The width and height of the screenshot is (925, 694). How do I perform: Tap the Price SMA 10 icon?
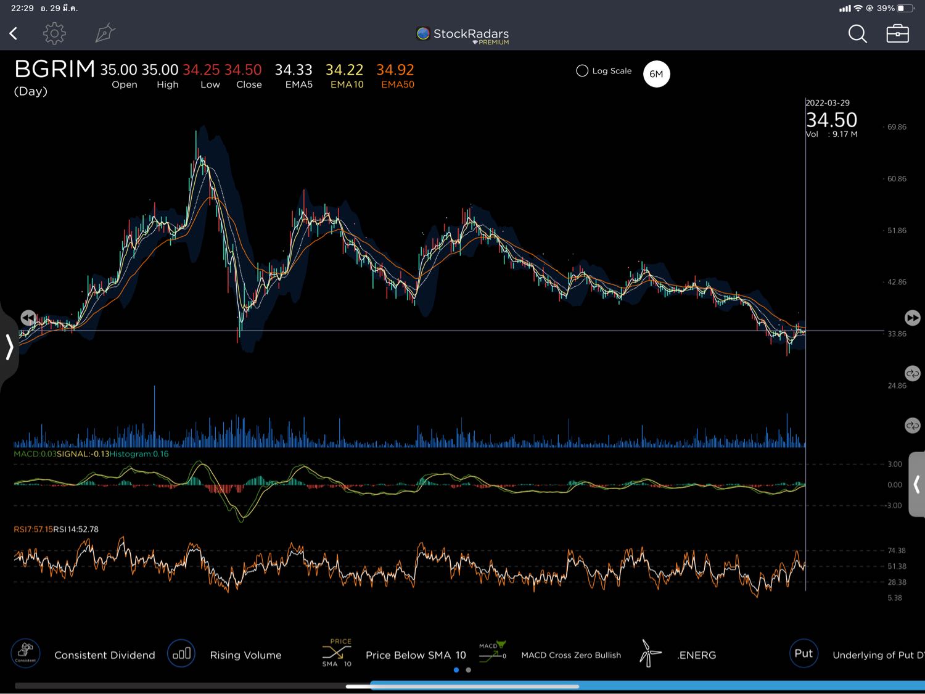[x=337, y=653]
